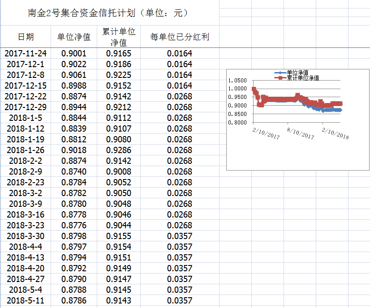Click the cell containing 0.8839
This screenshot has width=370, height=308.
point(74,128)
